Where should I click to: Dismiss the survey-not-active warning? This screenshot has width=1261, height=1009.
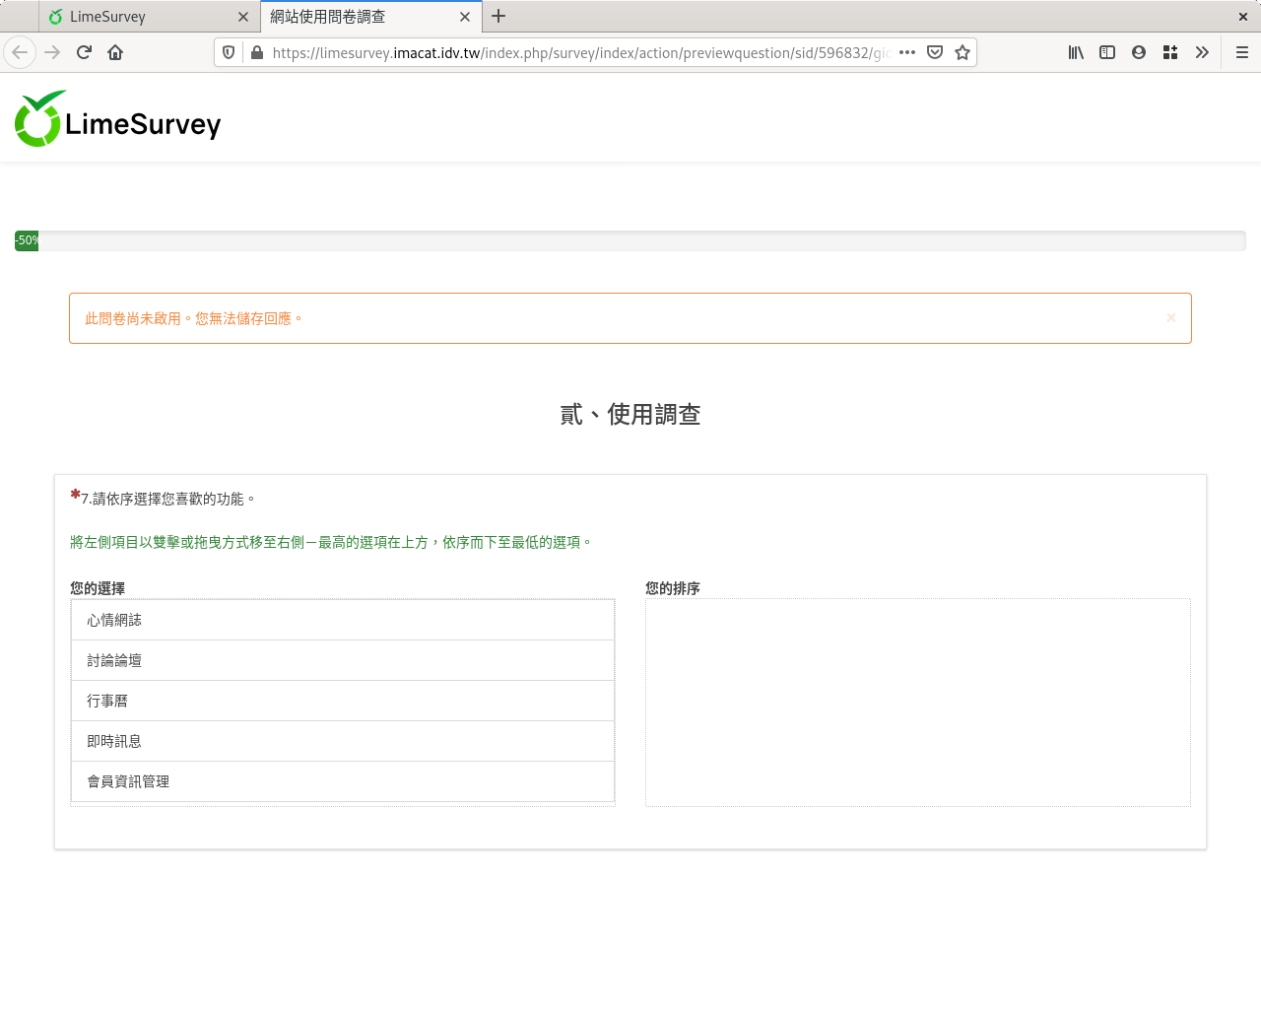tap(1171, 317)
